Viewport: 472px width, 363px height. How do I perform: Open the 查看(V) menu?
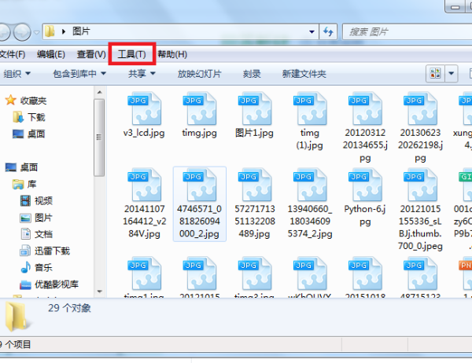point(91,54)
